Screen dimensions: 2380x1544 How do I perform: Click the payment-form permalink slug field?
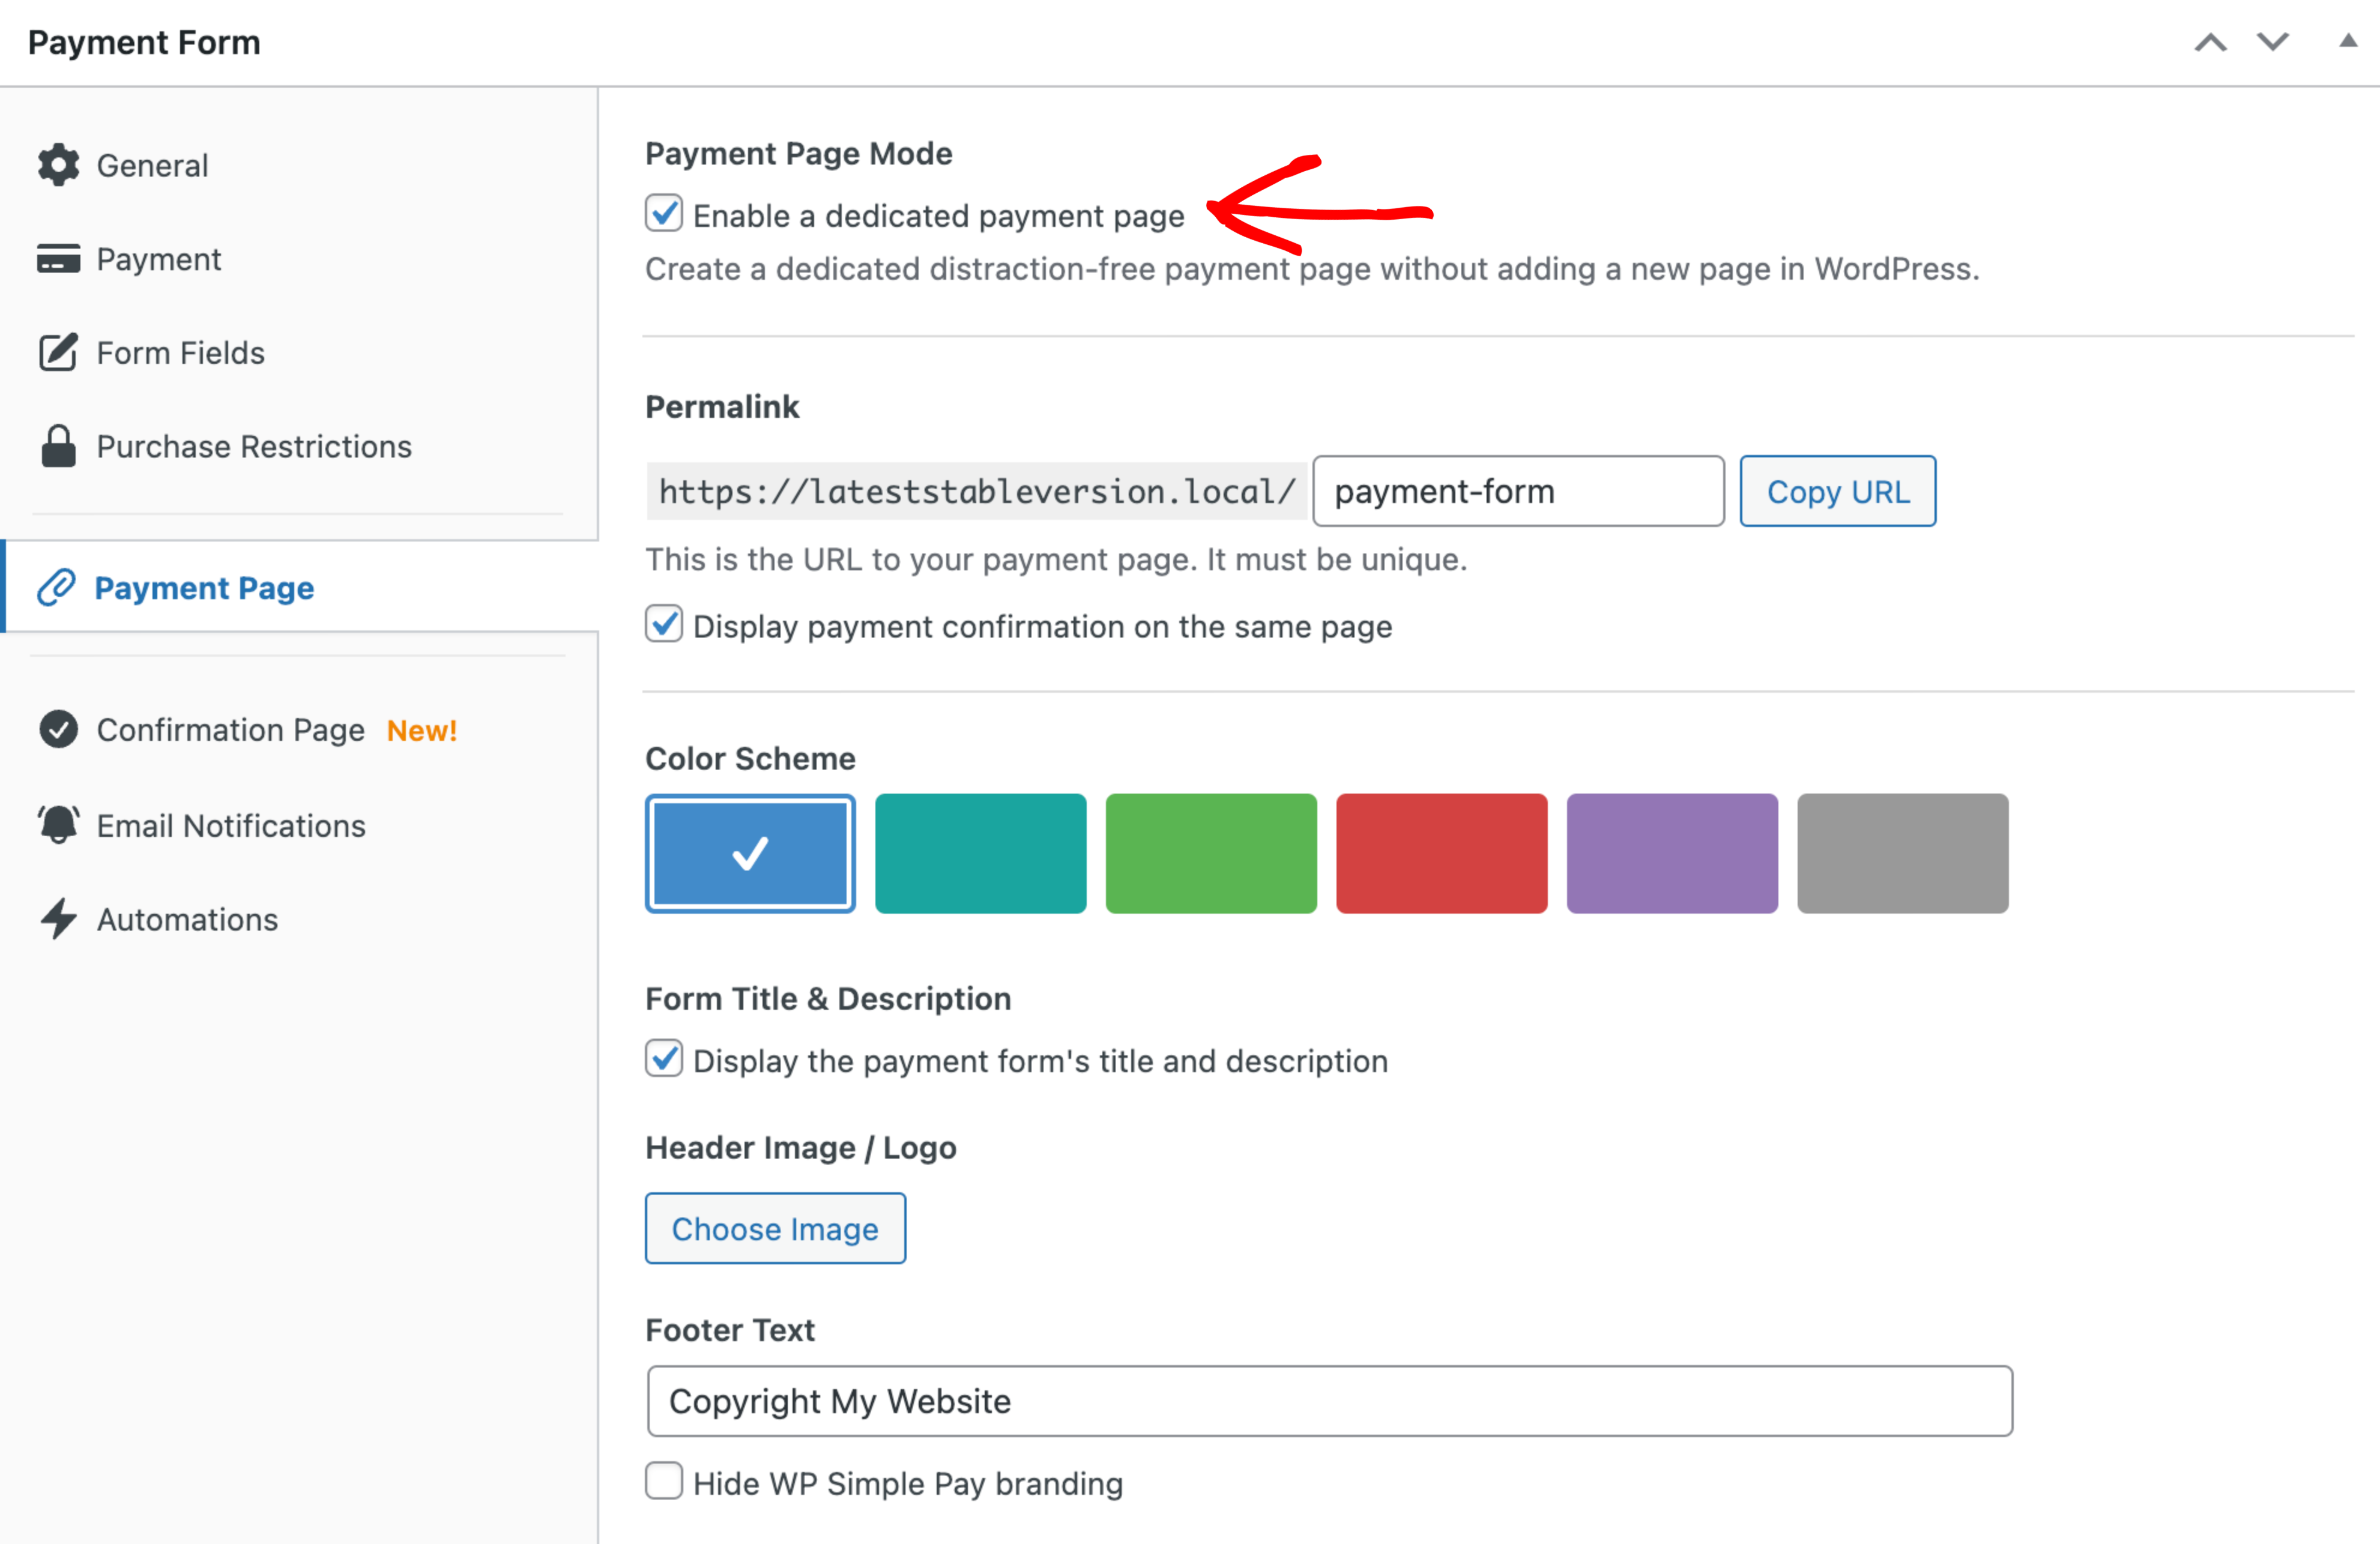coord(1517,492)
